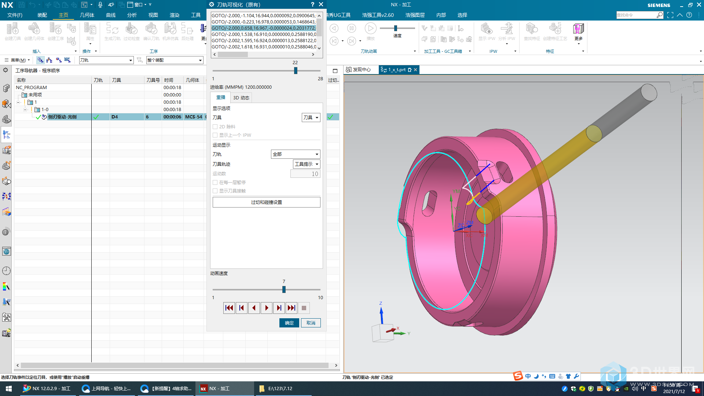Play toolpath forward in dialog
Viewport: 704px width, 396px height.
pos(267,308)
